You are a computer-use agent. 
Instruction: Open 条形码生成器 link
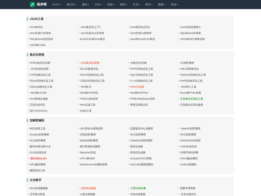[x=138, y=152]
